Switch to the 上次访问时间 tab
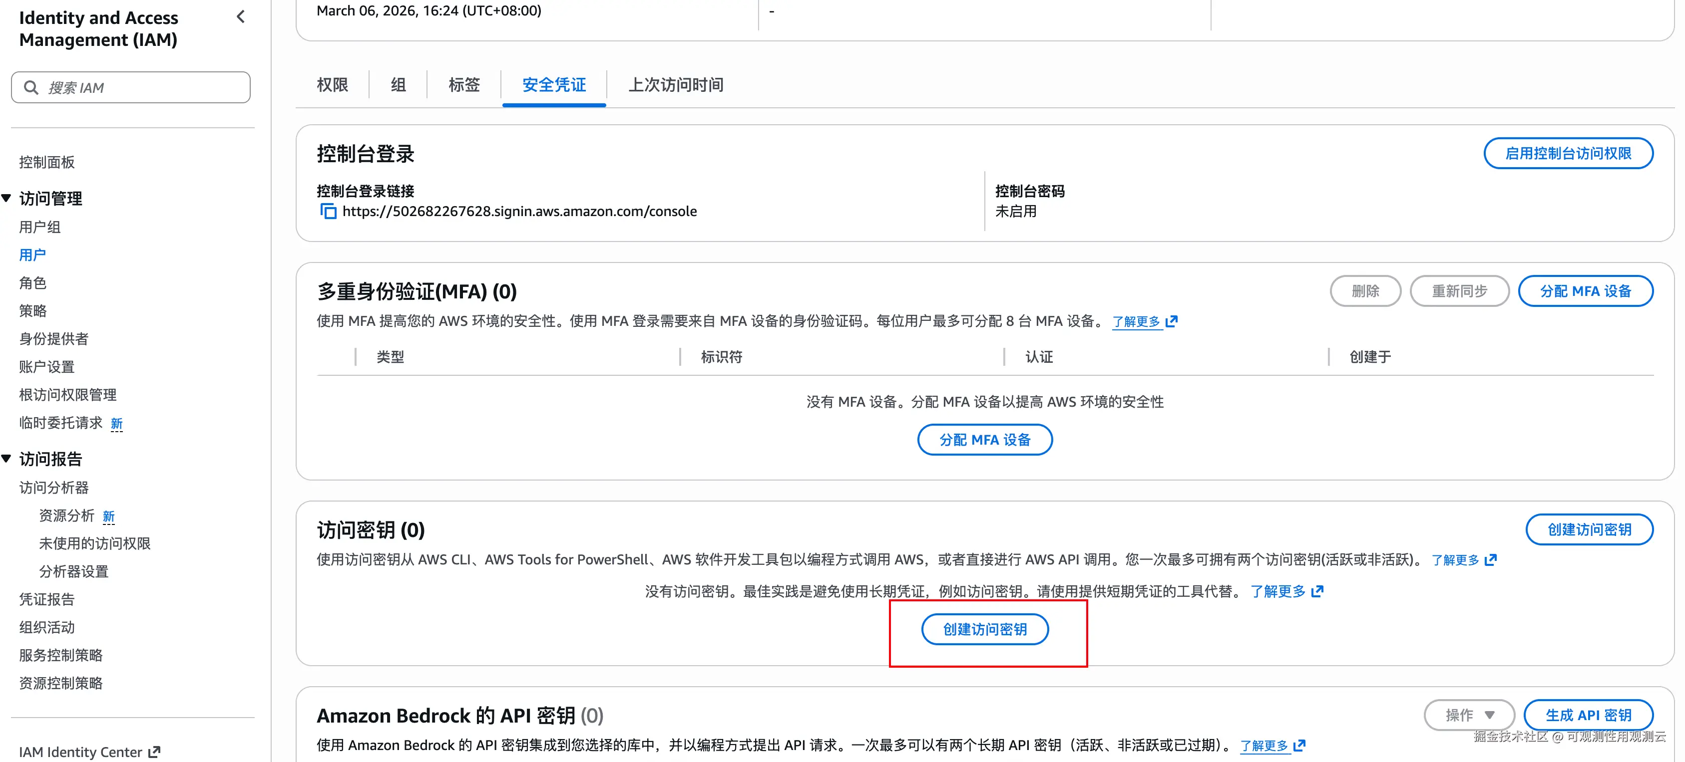 675,85
